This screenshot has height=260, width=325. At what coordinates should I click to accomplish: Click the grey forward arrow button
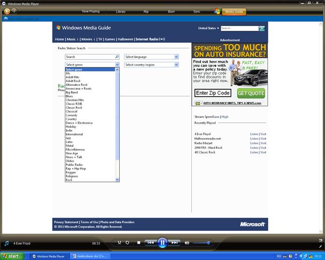click(14, 11)
